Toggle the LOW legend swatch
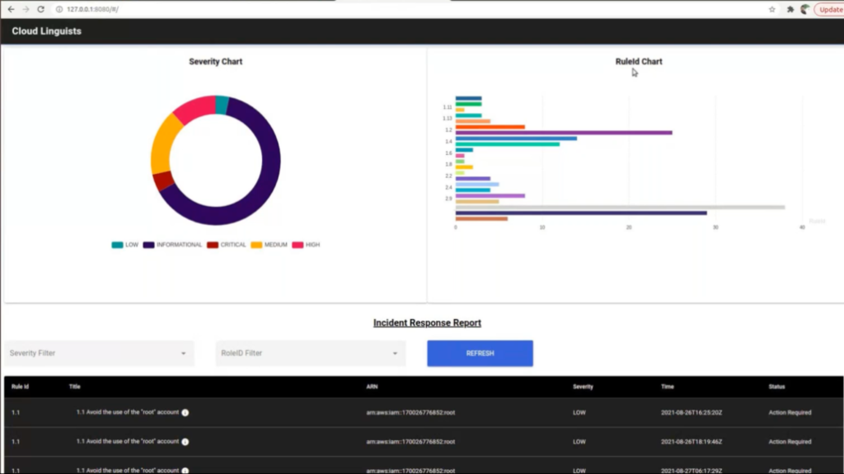844x474 pixels. (x=117, y=245)
